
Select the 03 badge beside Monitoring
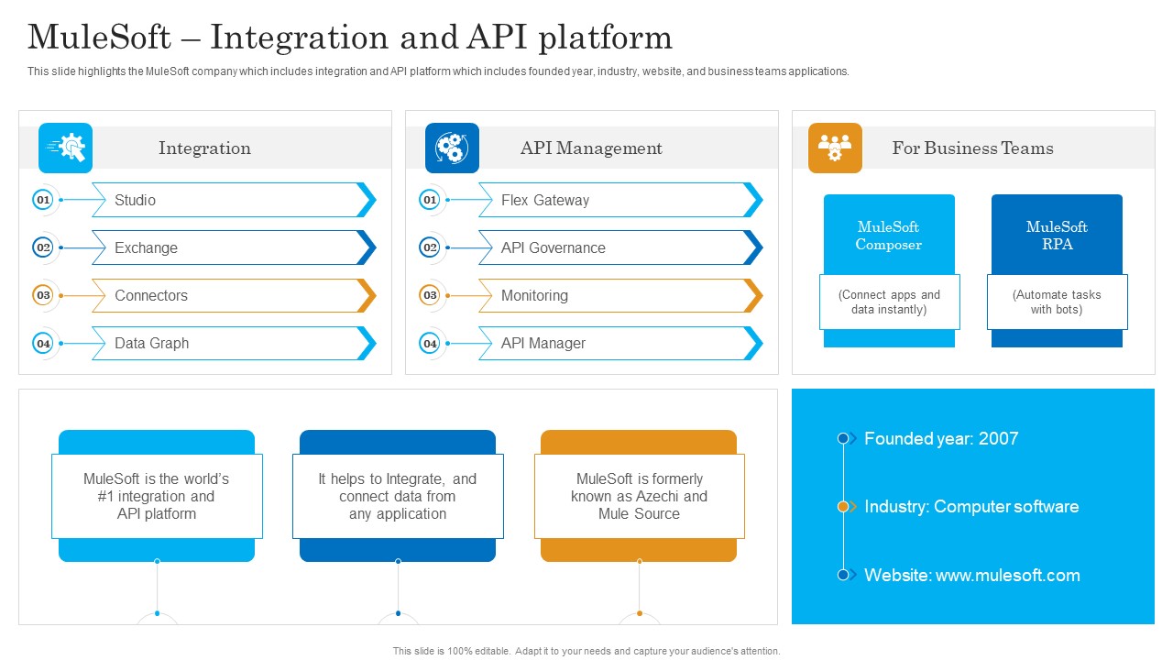(430, 295)
